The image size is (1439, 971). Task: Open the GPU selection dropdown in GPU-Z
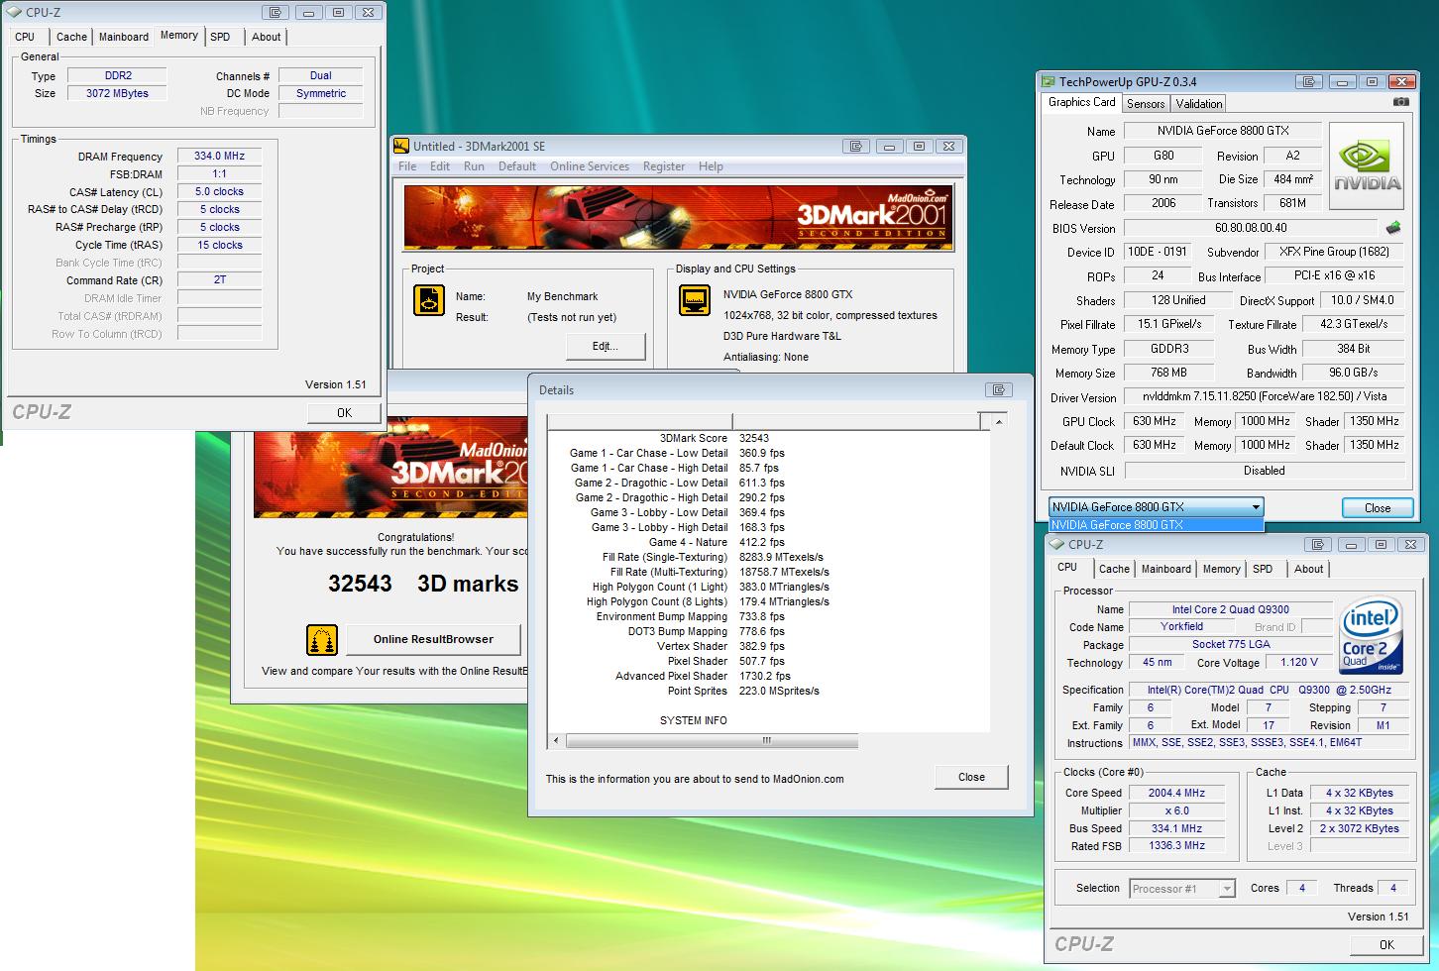1256,507
